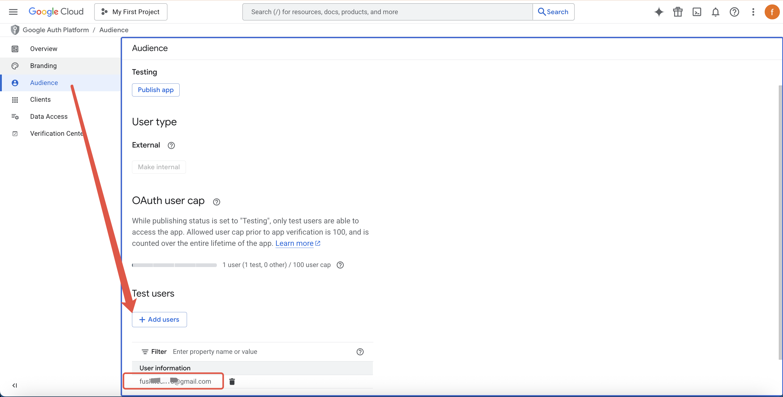This screenshot has height=397, width=783.
Task: Click the Clients grid icon
Action: pos(15,100)
